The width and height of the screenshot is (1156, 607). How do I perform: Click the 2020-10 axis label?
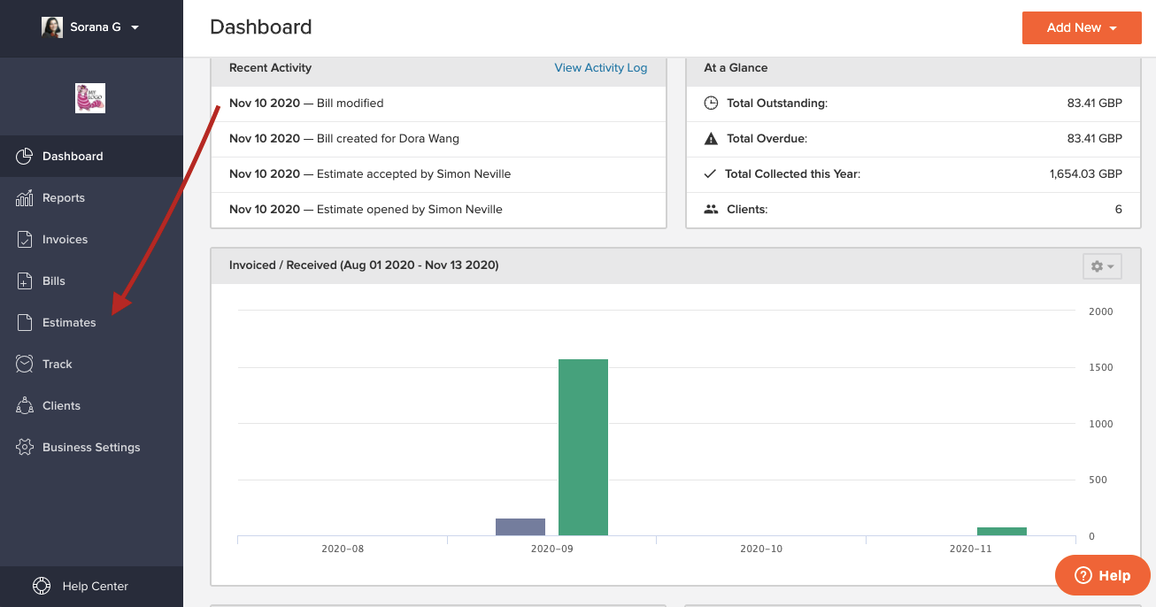(x=761, y=549)
